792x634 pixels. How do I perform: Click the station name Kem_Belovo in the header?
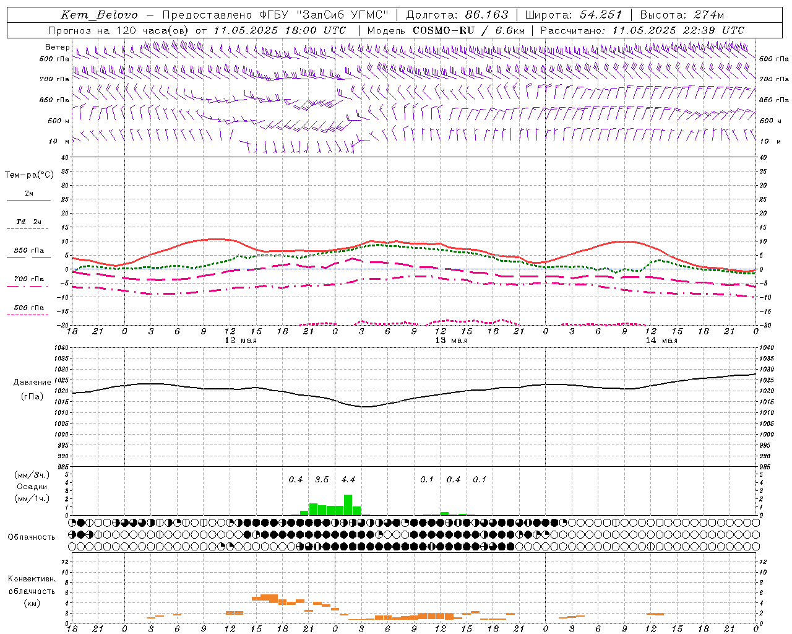coord(100,15)
